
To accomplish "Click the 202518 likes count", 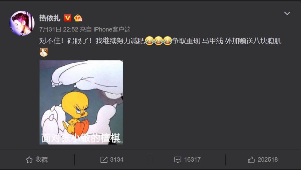I will [268, 160].
